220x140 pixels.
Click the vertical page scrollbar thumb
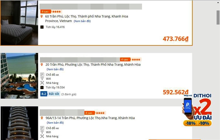click(218, 17)
